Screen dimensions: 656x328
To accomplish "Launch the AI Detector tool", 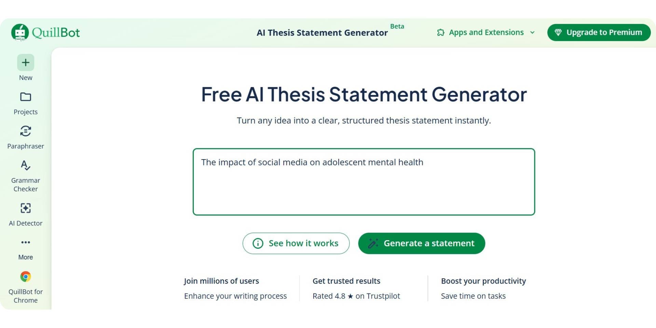I will (x=25, y=208).
